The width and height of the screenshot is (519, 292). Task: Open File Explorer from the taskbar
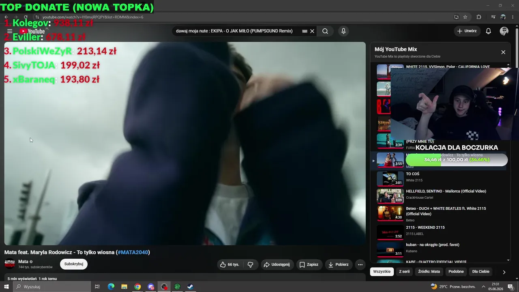click(124, 287)
